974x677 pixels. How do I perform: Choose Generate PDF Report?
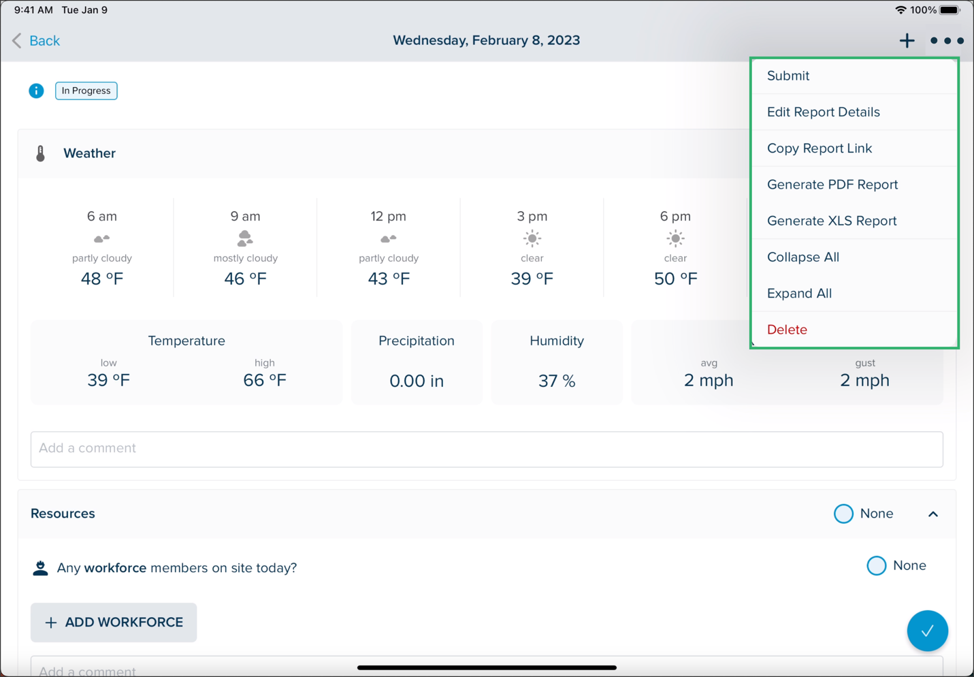click(x=854, y=185)
